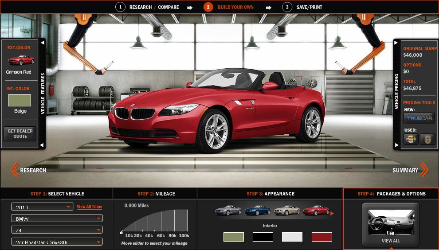
Task: Click the Crimson Red car icon under Ext. Color
Action: (x=21, y=60)
